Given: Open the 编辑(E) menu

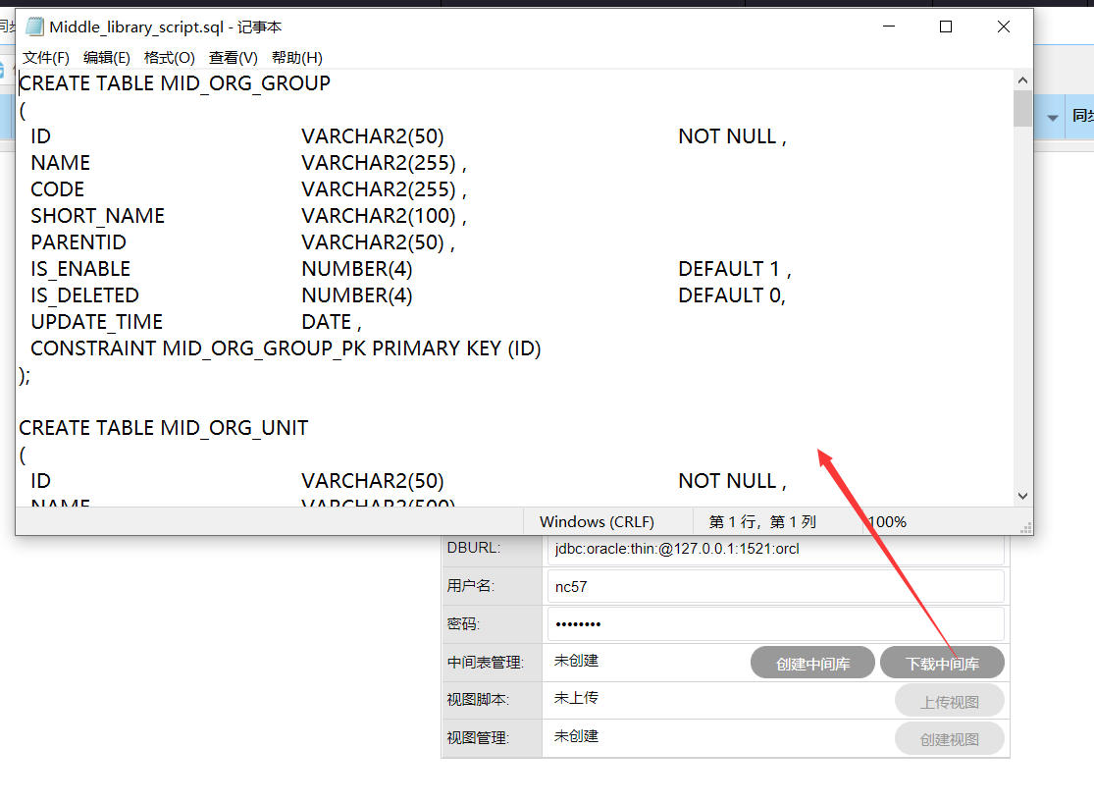Looking at the screenshot, I should 107,58.
